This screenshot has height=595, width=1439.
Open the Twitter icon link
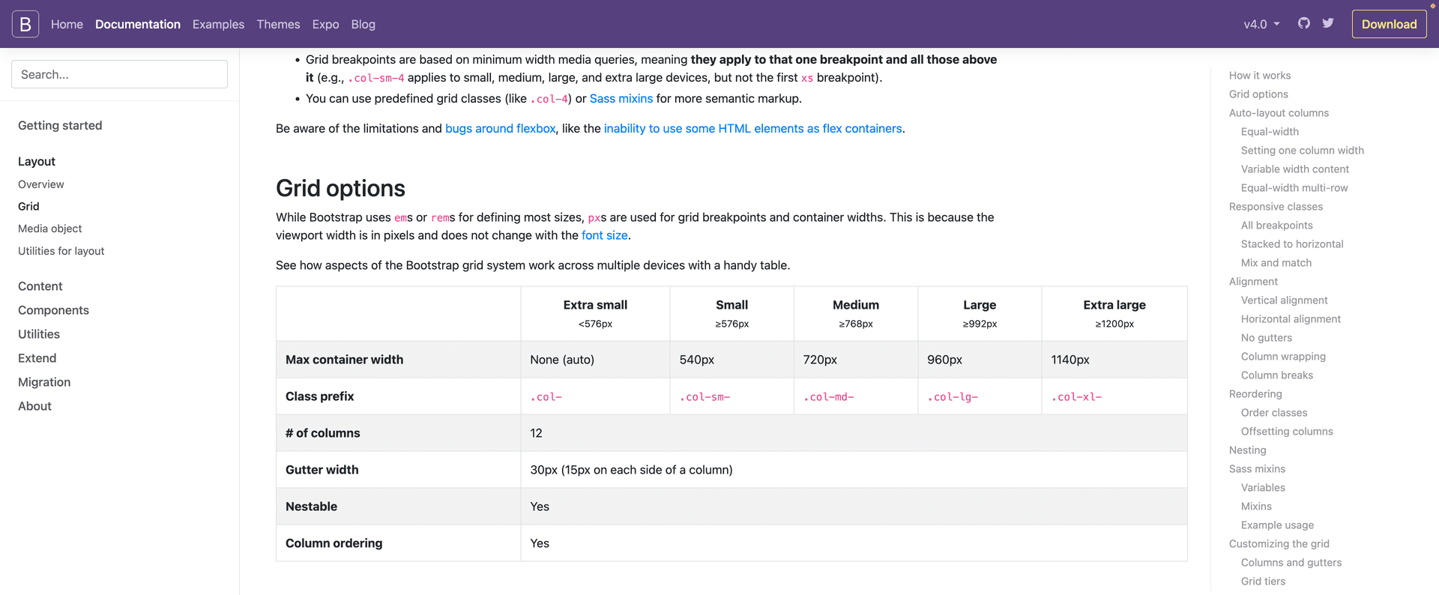[x=1328, y=23]
